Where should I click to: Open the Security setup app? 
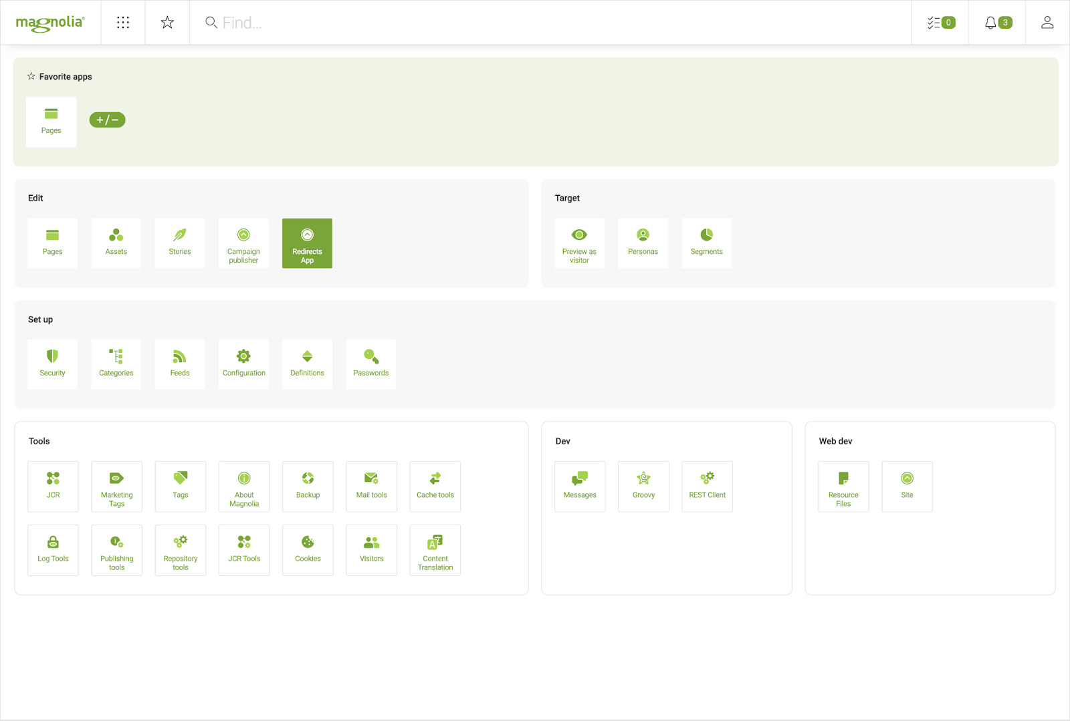(52, 364)
